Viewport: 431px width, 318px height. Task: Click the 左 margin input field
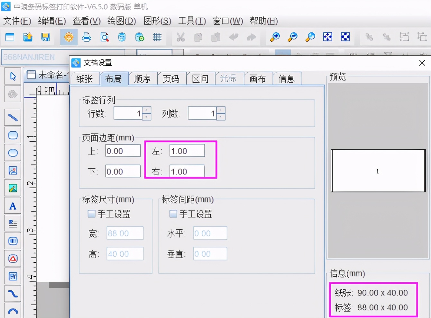tap(187, 151)
